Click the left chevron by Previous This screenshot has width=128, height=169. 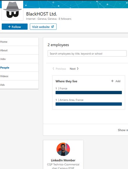point(53,69)
